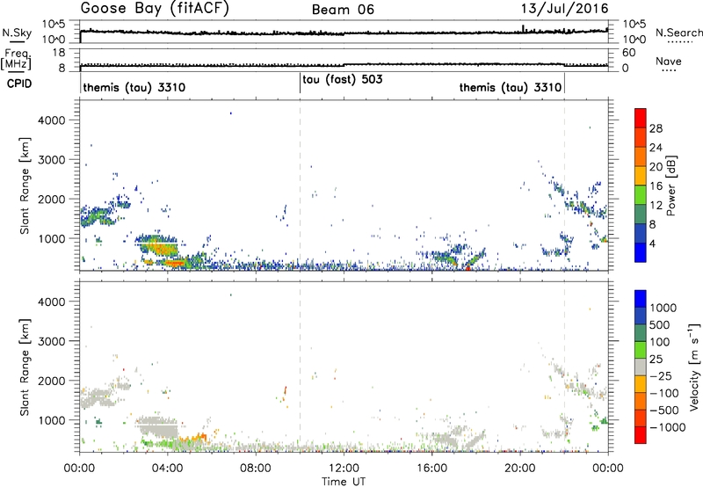703x487 pixels.
Task: Click the velocity panel 'Slant Range [km]' axis title
Action: (x=25, y=367)
